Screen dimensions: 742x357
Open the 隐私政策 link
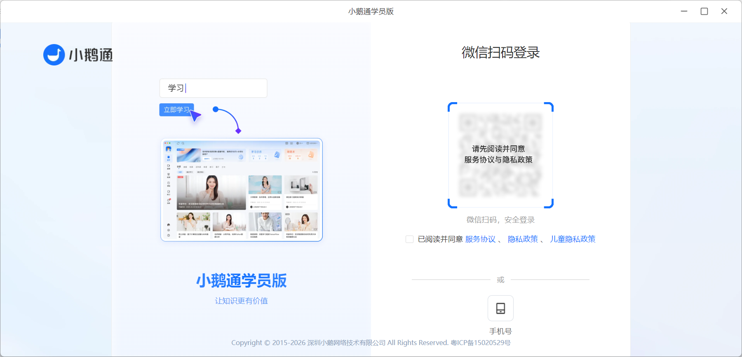(x=523, y=239)
